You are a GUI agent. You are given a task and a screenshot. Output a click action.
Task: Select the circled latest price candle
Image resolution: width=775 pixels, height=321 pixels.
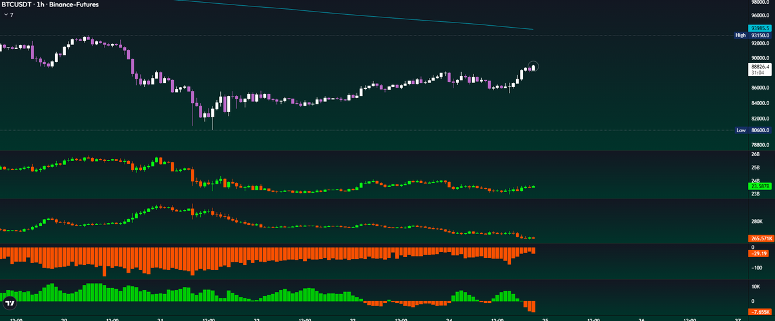click(x=533, y=66)
